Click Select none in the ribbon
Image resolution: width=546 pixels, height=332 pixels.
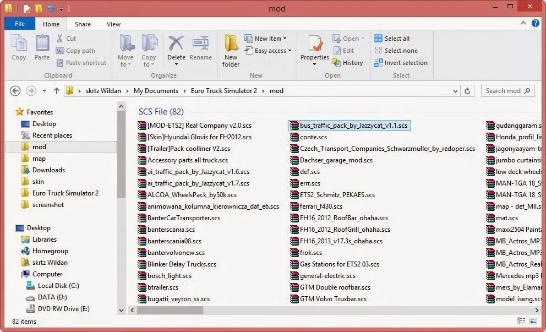click(396, 51)
